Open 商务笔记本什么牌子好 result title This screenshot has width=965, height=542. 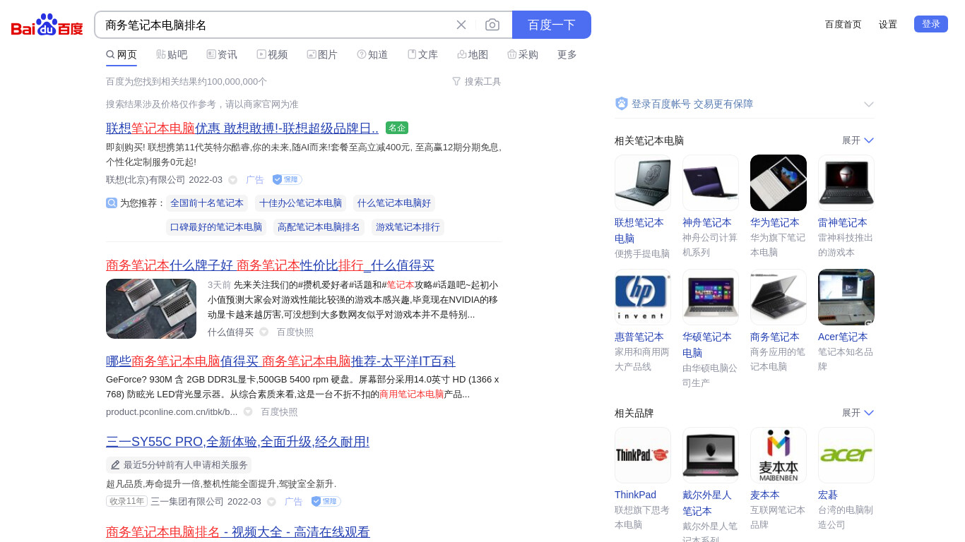(x=270, y=265)
